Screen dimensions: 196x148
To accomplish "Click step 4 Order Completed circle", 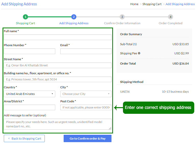I will 171,17.
